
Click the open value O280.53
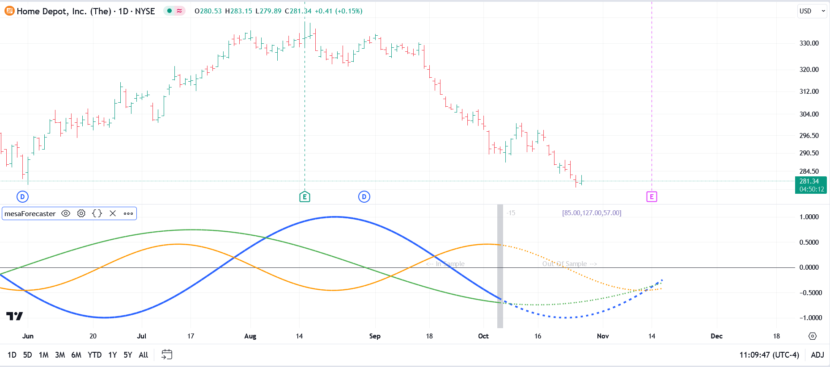[x=208, y=11]
